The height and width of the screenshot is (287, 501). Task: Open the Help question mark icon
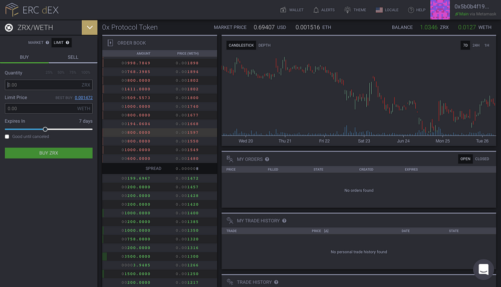[411, 10]
